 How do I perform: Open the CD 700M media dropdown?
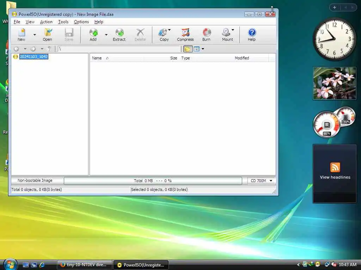261,181
